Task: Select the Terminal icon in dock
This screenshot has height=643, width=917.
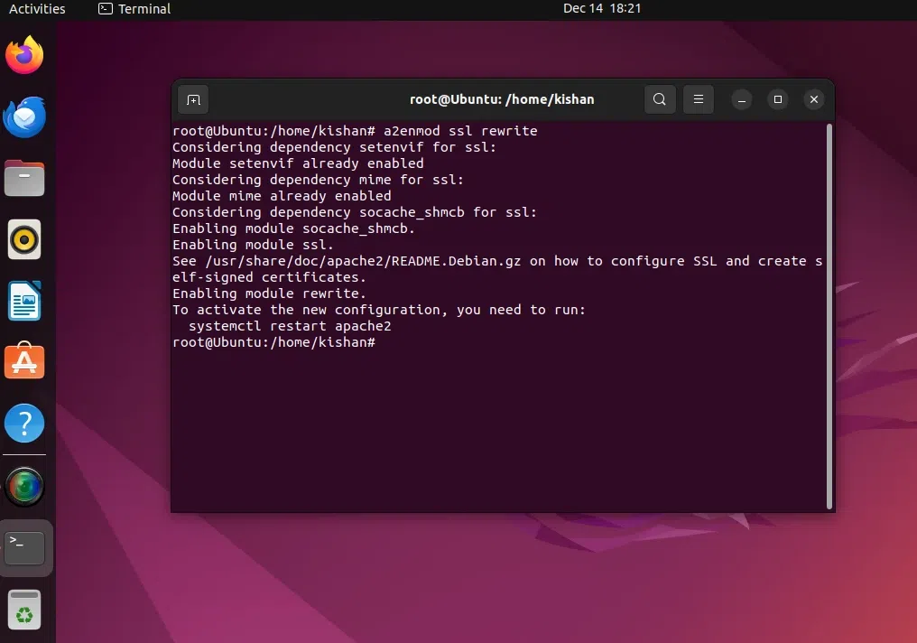Action: click(24, 548)
